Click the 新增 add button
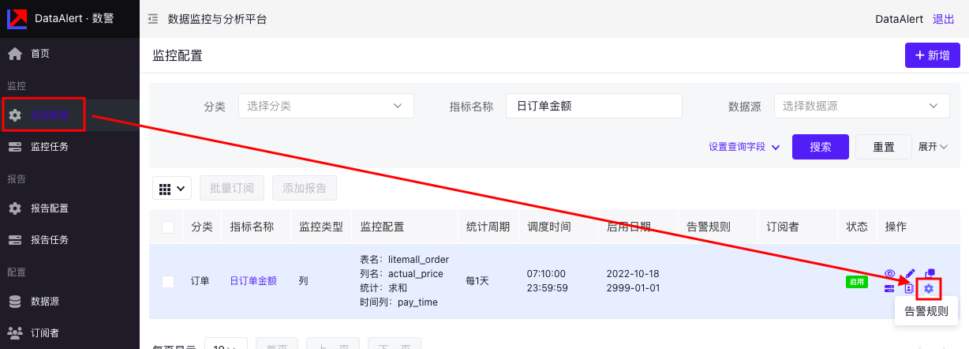This screenshot has width=969, height=349. coord(932,55)
